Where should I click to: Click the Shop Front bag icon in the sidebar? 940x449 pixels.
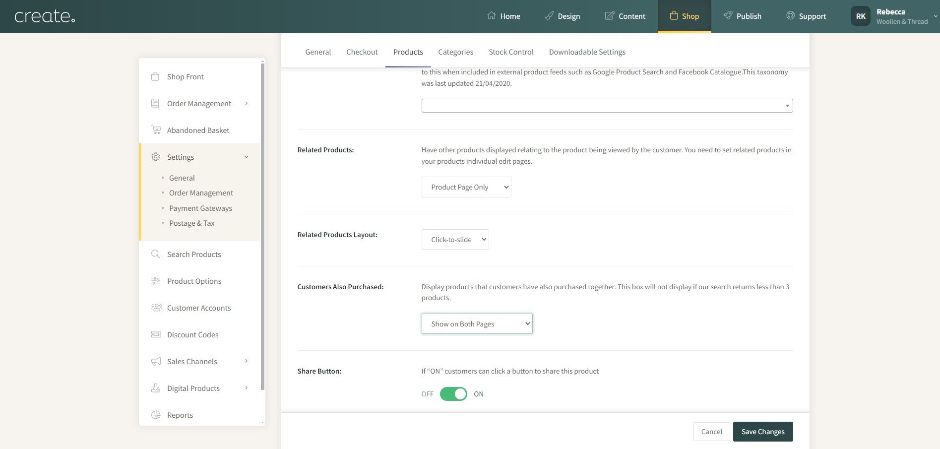155,76
